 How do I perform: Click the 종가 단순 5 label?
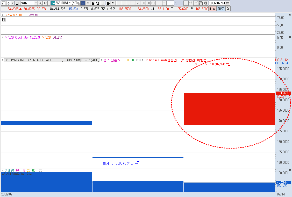(x=112, y=60)
